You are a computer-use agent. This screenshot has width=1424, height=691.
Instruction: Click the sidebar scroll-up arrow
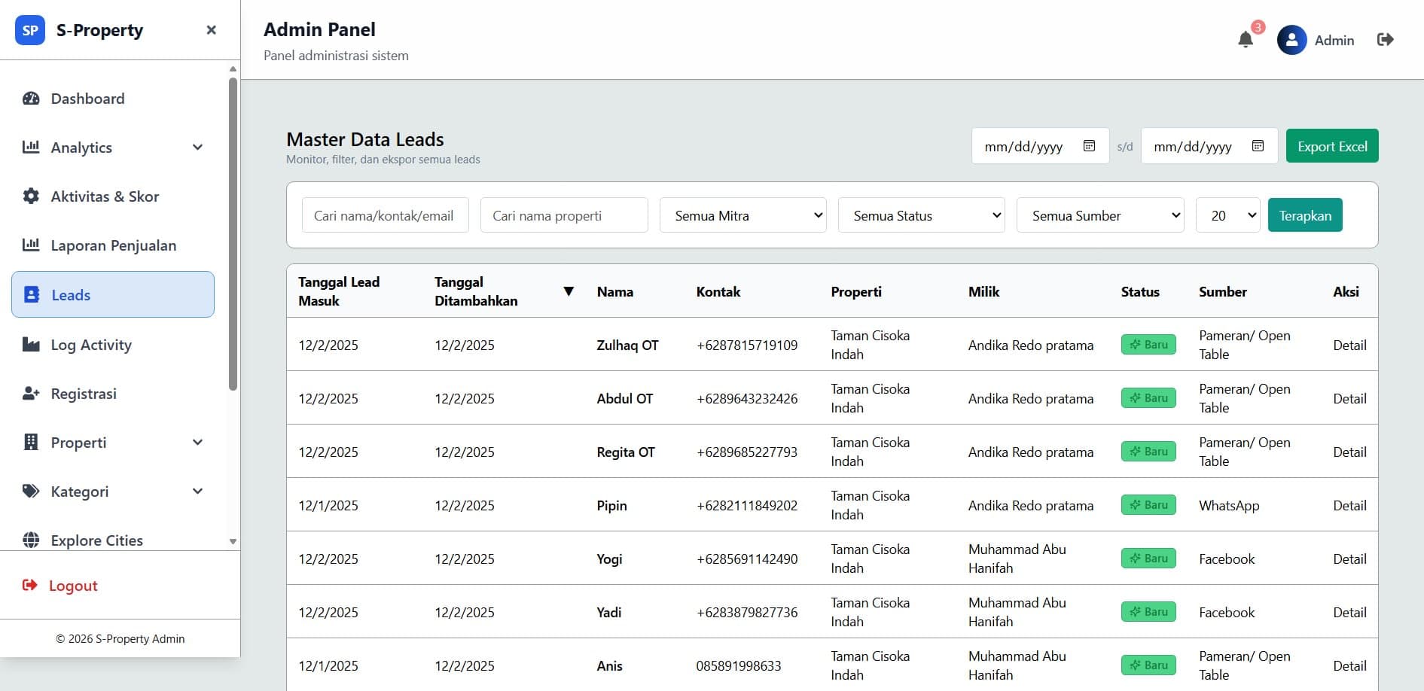(233, 68)
